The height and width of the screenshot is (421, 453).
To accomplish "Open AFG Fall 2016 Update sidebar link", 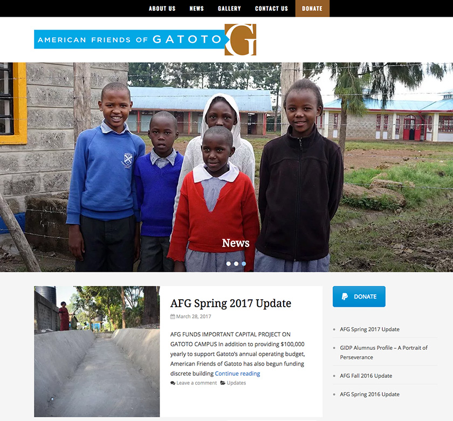I will (366, 376).
